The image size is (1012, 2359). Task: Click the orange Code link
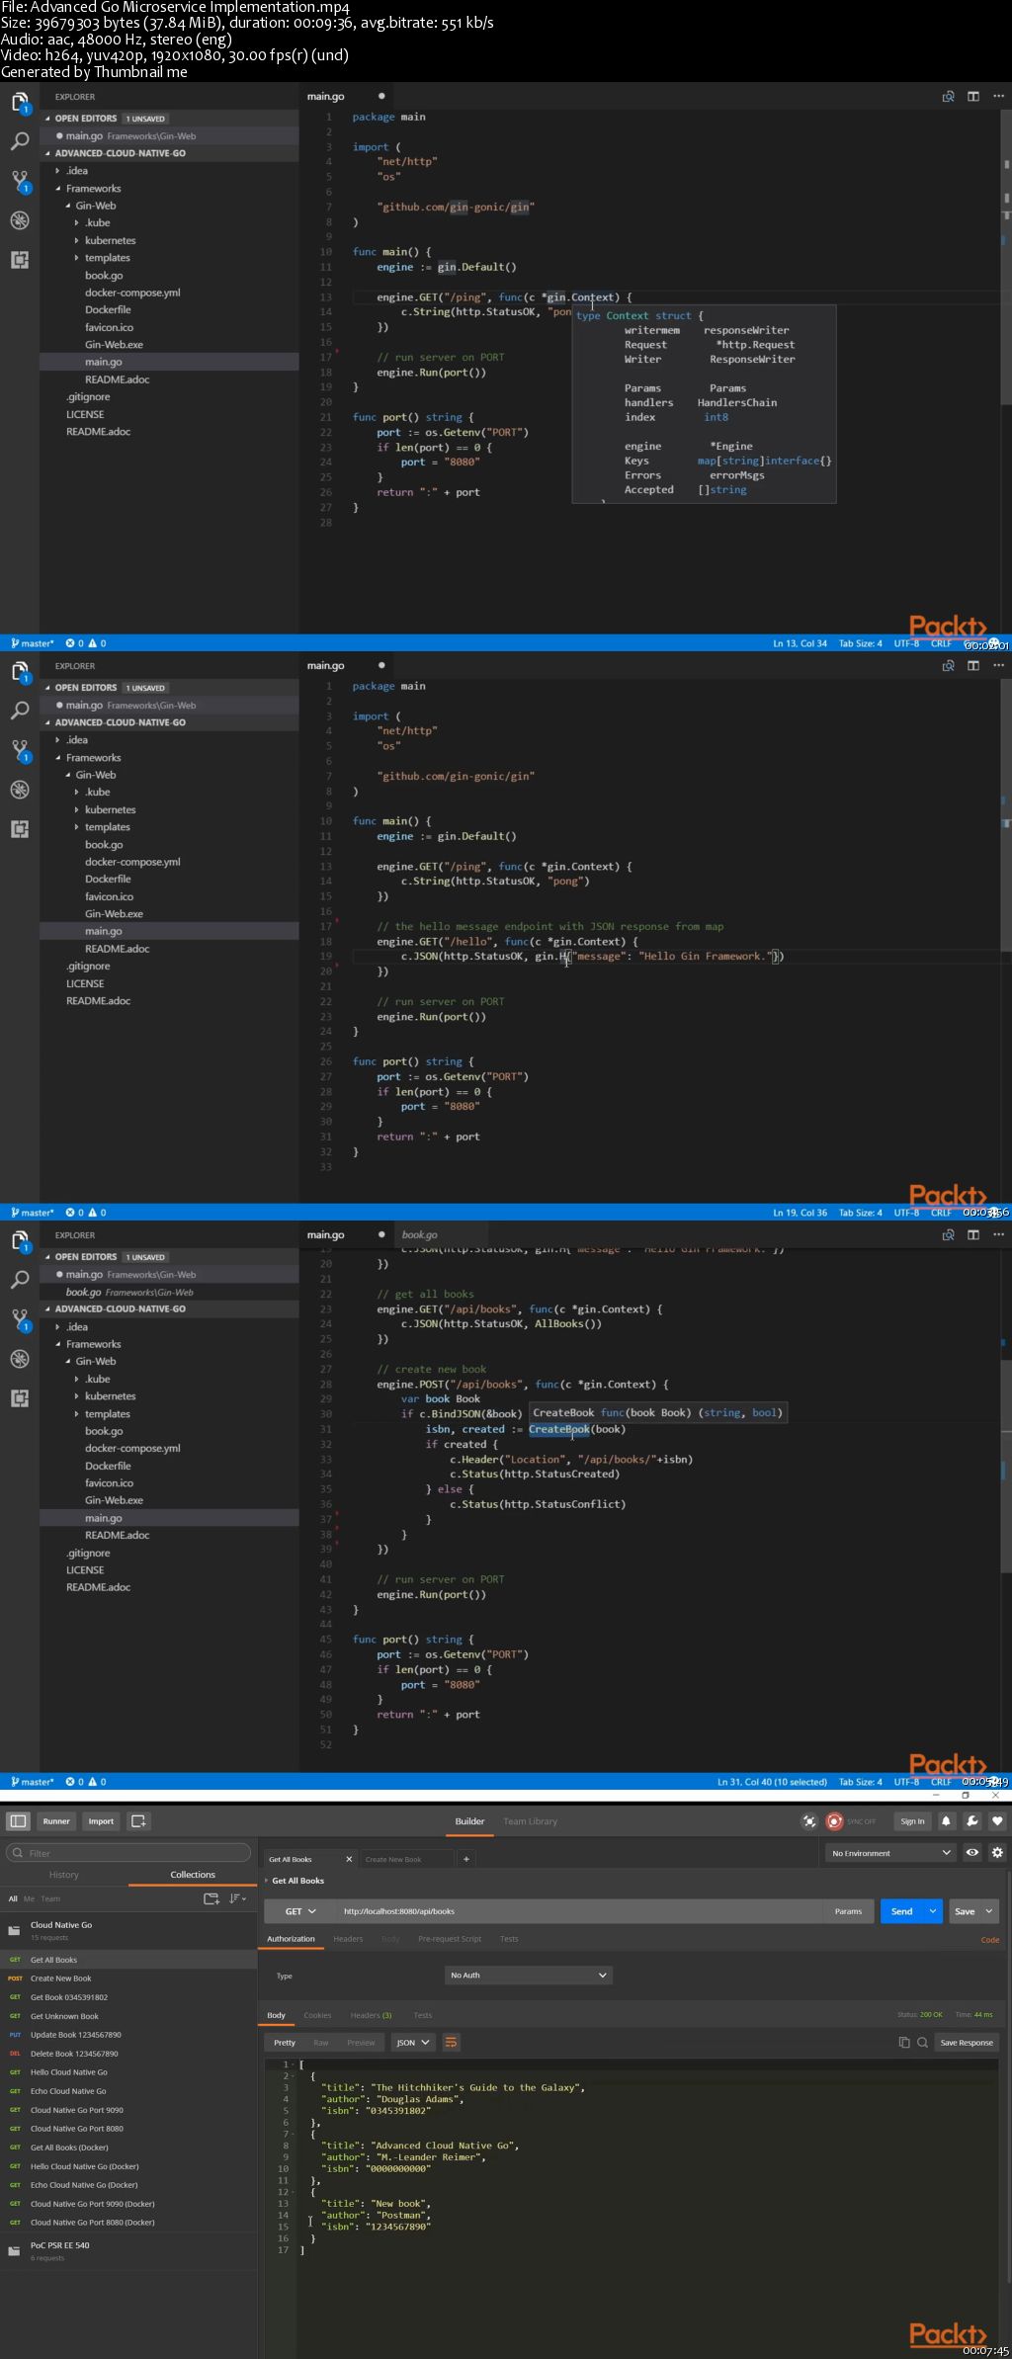989,1940
